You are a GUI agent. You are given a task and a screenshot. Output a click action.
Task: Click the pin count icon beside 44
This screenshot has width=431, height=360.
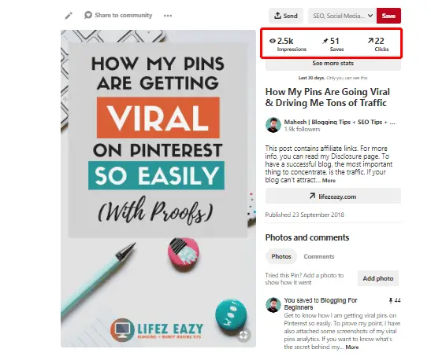point(391,300)
